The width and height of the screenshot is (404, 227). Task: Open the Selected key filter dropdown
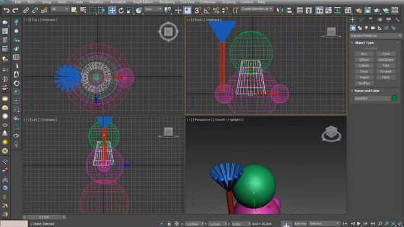point(324,224)
